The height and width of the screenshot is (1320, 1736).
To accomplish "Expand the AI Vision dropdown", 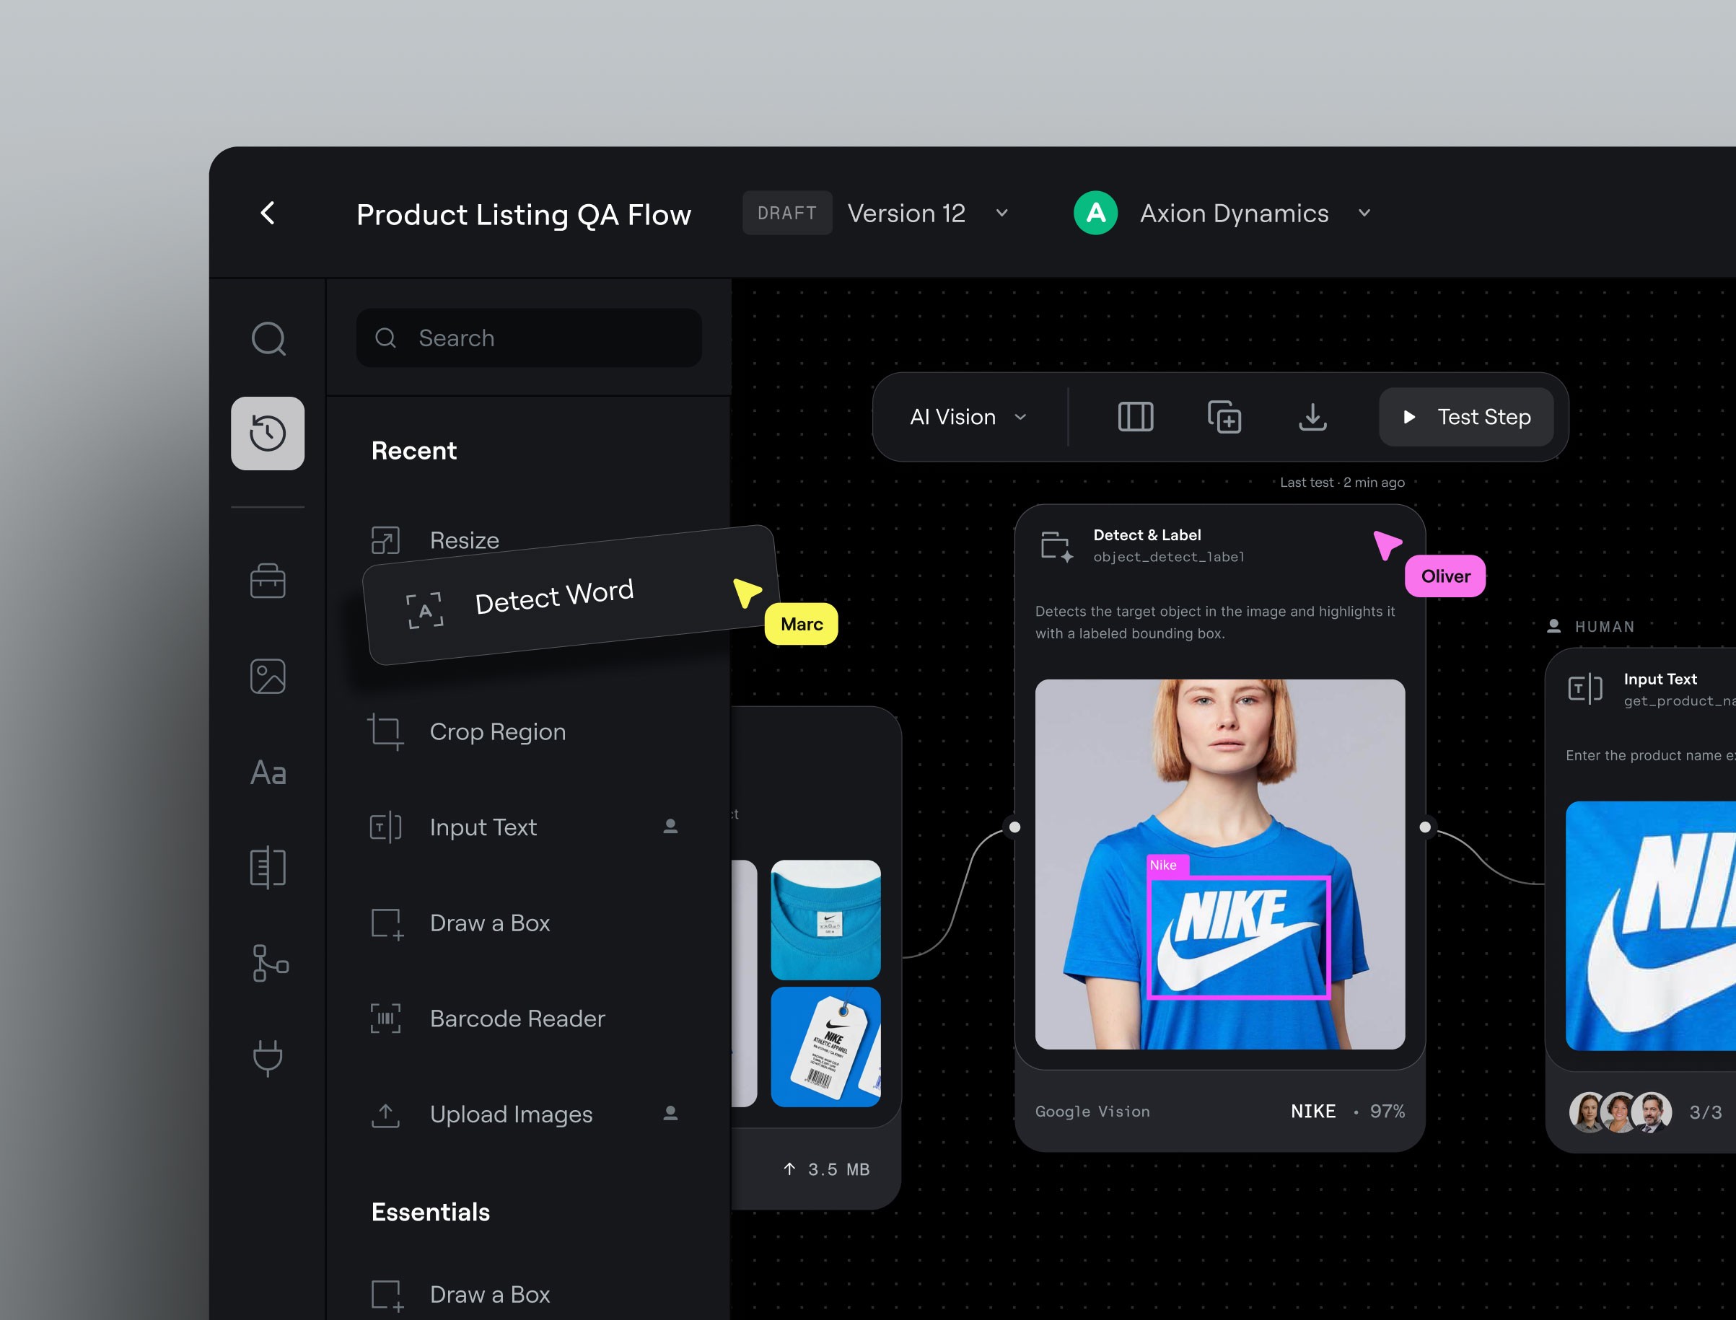I will coord(968,417).
